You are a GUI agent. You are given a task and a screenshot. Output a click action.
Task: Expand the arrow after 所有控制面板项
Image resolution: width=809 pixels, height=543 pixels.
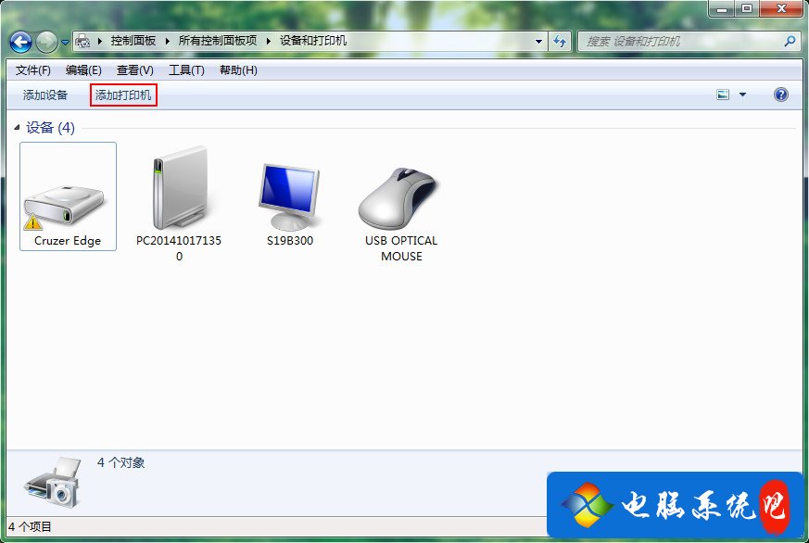click(269, 42)
